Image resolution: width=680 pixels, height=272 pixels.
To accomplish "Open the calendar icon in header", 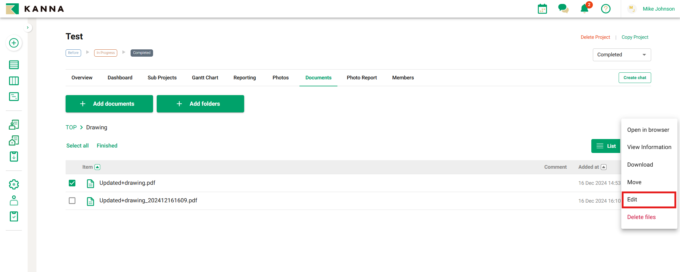I will [542, 9].
